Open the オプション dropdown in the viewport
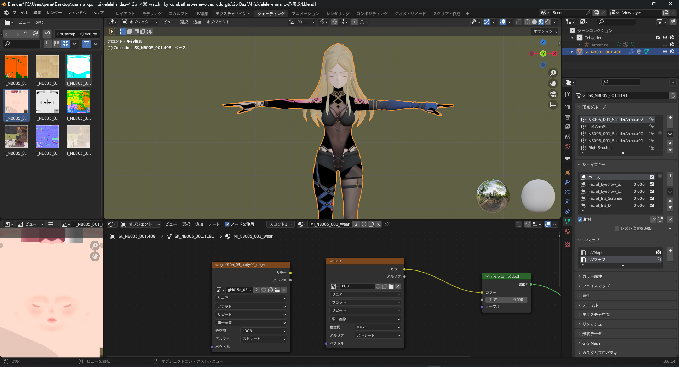The width and height of the screenshot is (679, 367). 545,31
